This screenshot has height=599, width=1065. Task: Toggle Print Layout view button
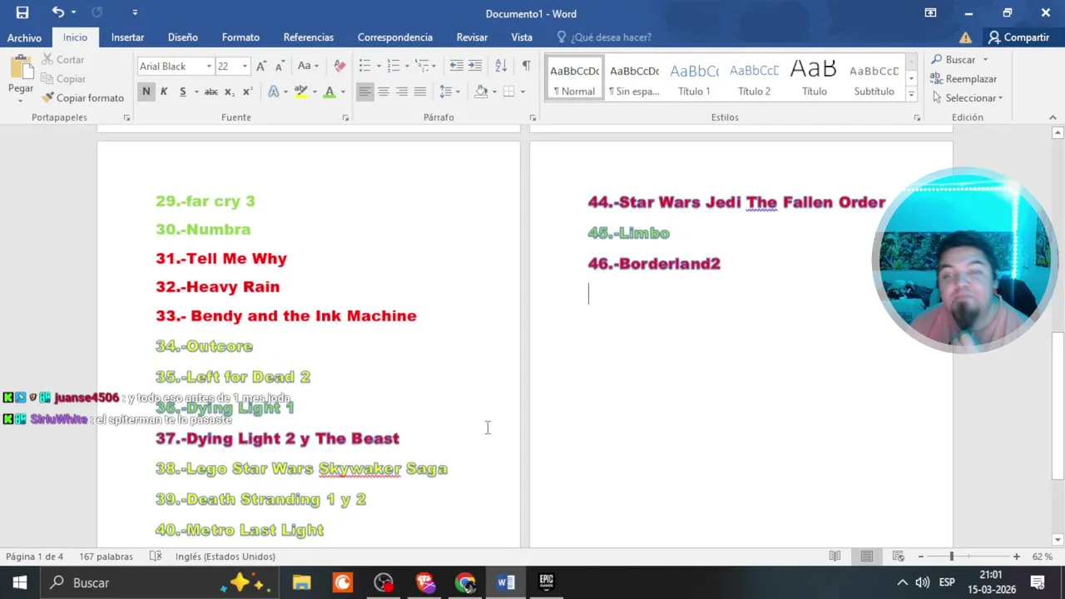coord(866,556)
